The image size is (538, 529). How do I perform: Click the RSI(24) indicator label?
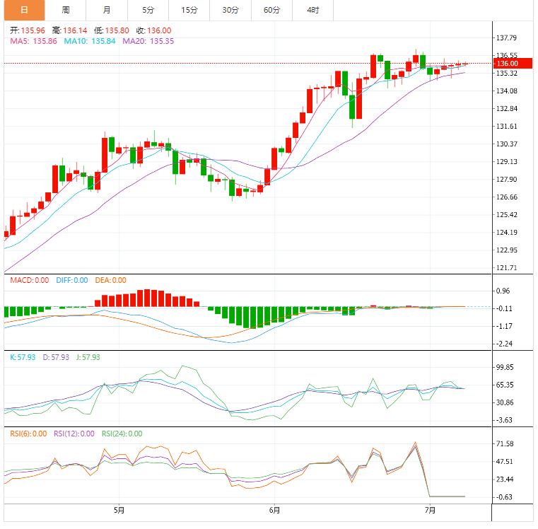[122, 434]
